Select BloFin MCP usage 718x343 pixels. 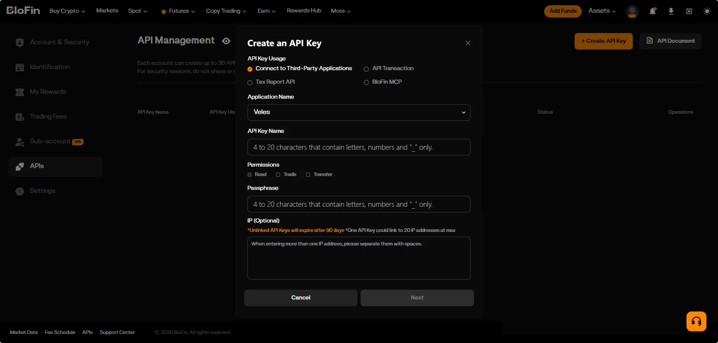[383, 82]
